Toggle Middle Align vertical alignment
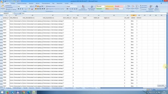The width and height of the screenshot is (168, 94). point(38,6)
